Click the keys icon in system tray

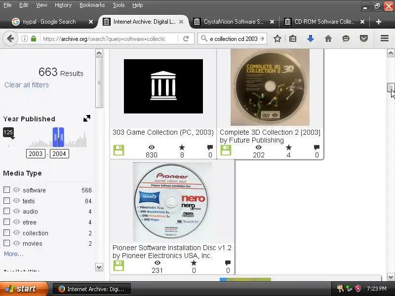click(340, 289)
